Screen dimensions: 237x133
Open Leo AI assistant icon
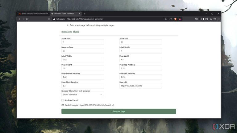pyautogui.click(x=210, y=19)
